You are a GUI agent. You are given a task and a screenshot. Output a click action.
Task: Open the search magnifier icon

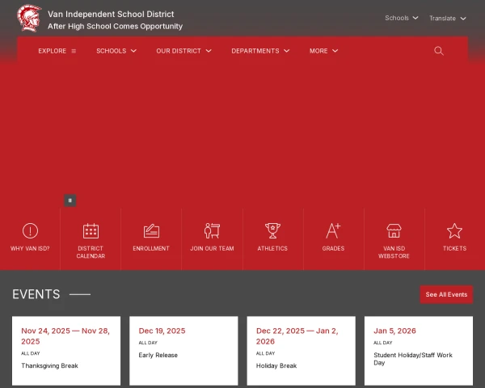(x=439, y=51)
